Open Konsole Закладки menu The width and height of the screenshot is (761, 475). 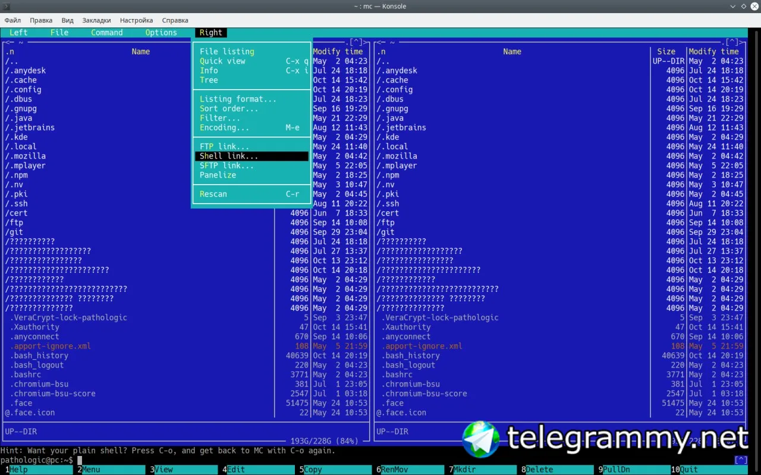tap(96, 20)
